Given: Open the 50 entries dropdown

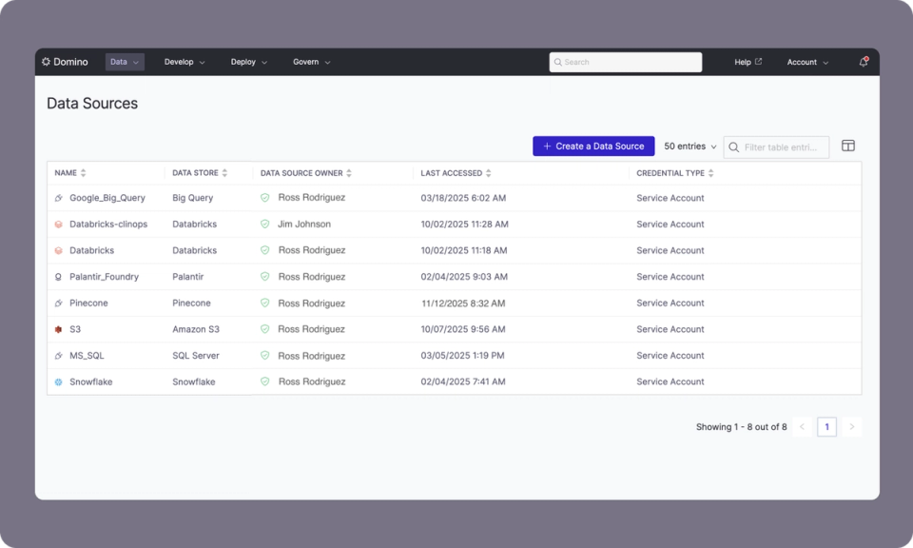Looking at the screenshot, I should pyautogui.click(x=690, y=147).
